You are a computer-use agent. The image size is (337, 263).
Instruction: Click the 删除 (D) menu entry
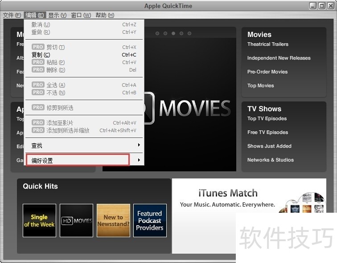[x=84, y=70]
